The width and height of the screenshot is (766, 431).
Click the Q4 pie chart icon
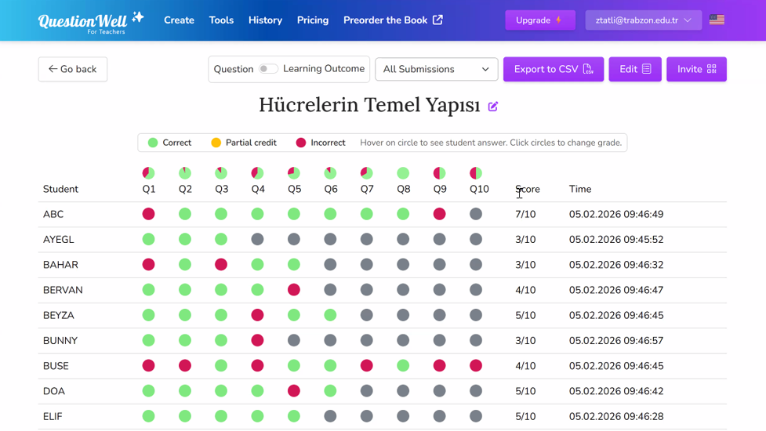point(257,173)
